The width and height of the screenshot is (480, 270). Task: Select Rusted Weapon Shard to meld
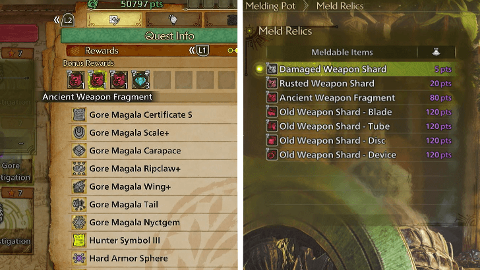[359, 84]
